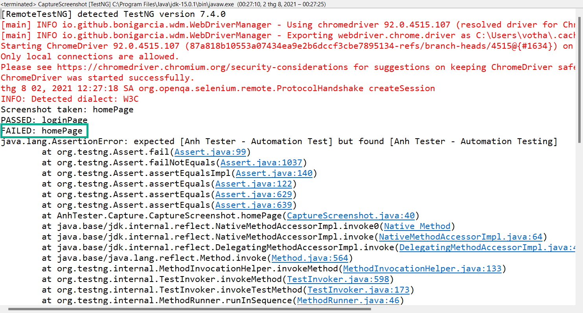Click the 'Using chromedriver 92.0.4515.107' log line

(x=289, y=25)
